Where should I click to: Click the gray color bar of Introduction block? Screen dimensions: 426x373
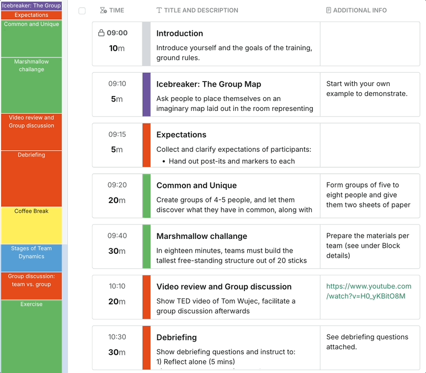(x=146, y=44)
